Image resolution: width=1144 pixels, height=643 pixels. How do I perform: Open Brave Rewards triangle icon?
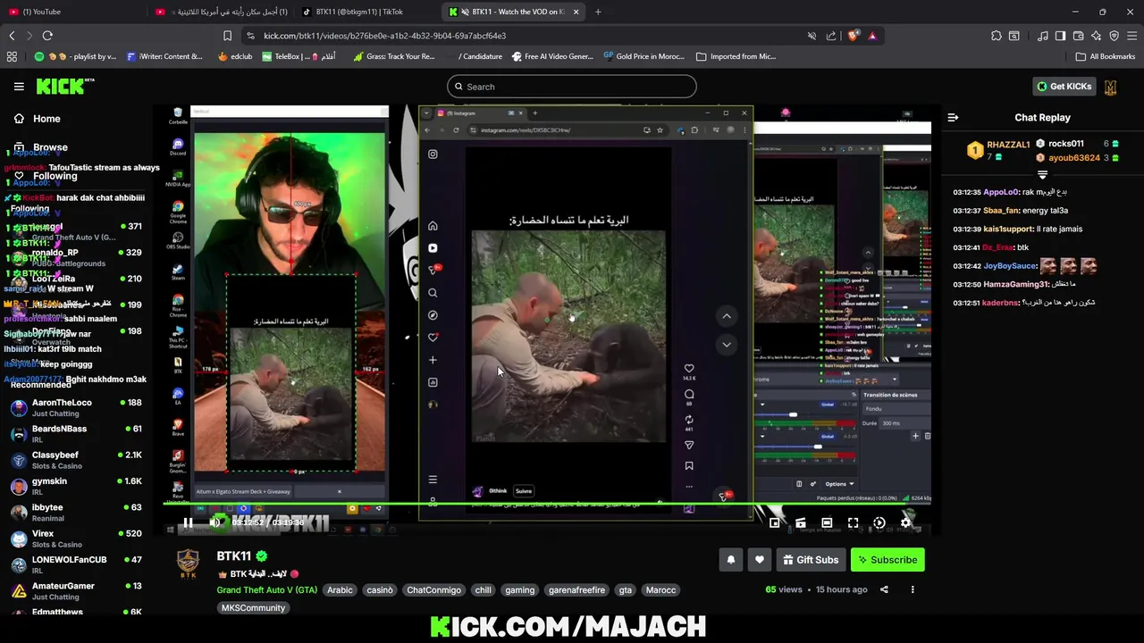(x=872, y=36)
